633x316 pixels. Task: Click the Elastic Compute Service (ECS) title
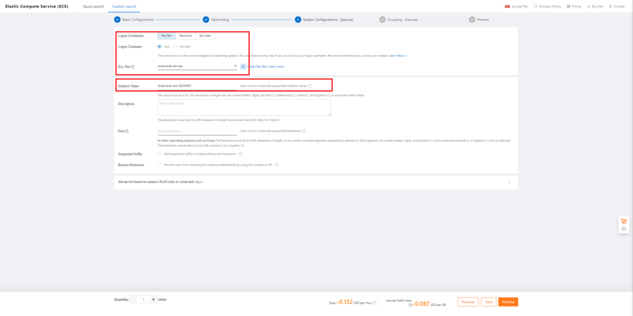[37, 6]
